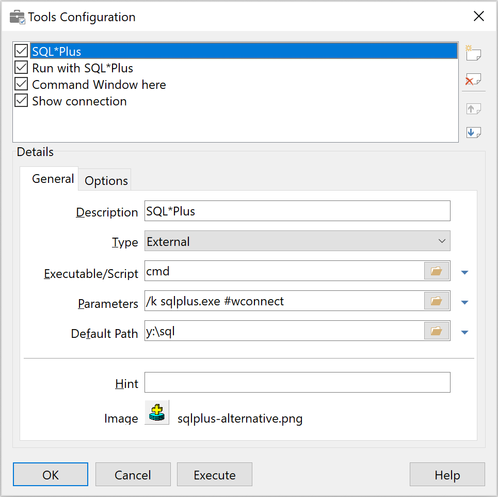The height and width of the screenshot is (497, 498).
Task: Confirm with the OK button
Action: pyautogui.click(x=51, y=475)
